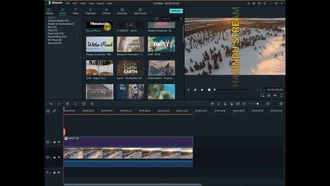Open the Elements tab

pyautogui.click(x=122, y=11)
